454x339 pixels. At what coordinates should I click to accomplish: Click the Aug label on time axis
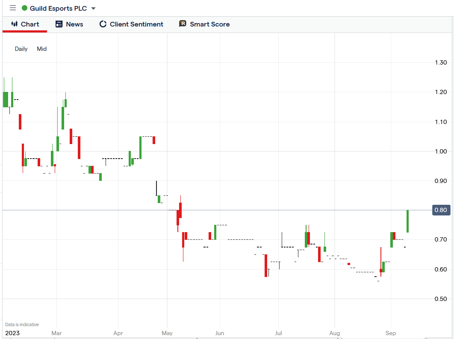335,333
